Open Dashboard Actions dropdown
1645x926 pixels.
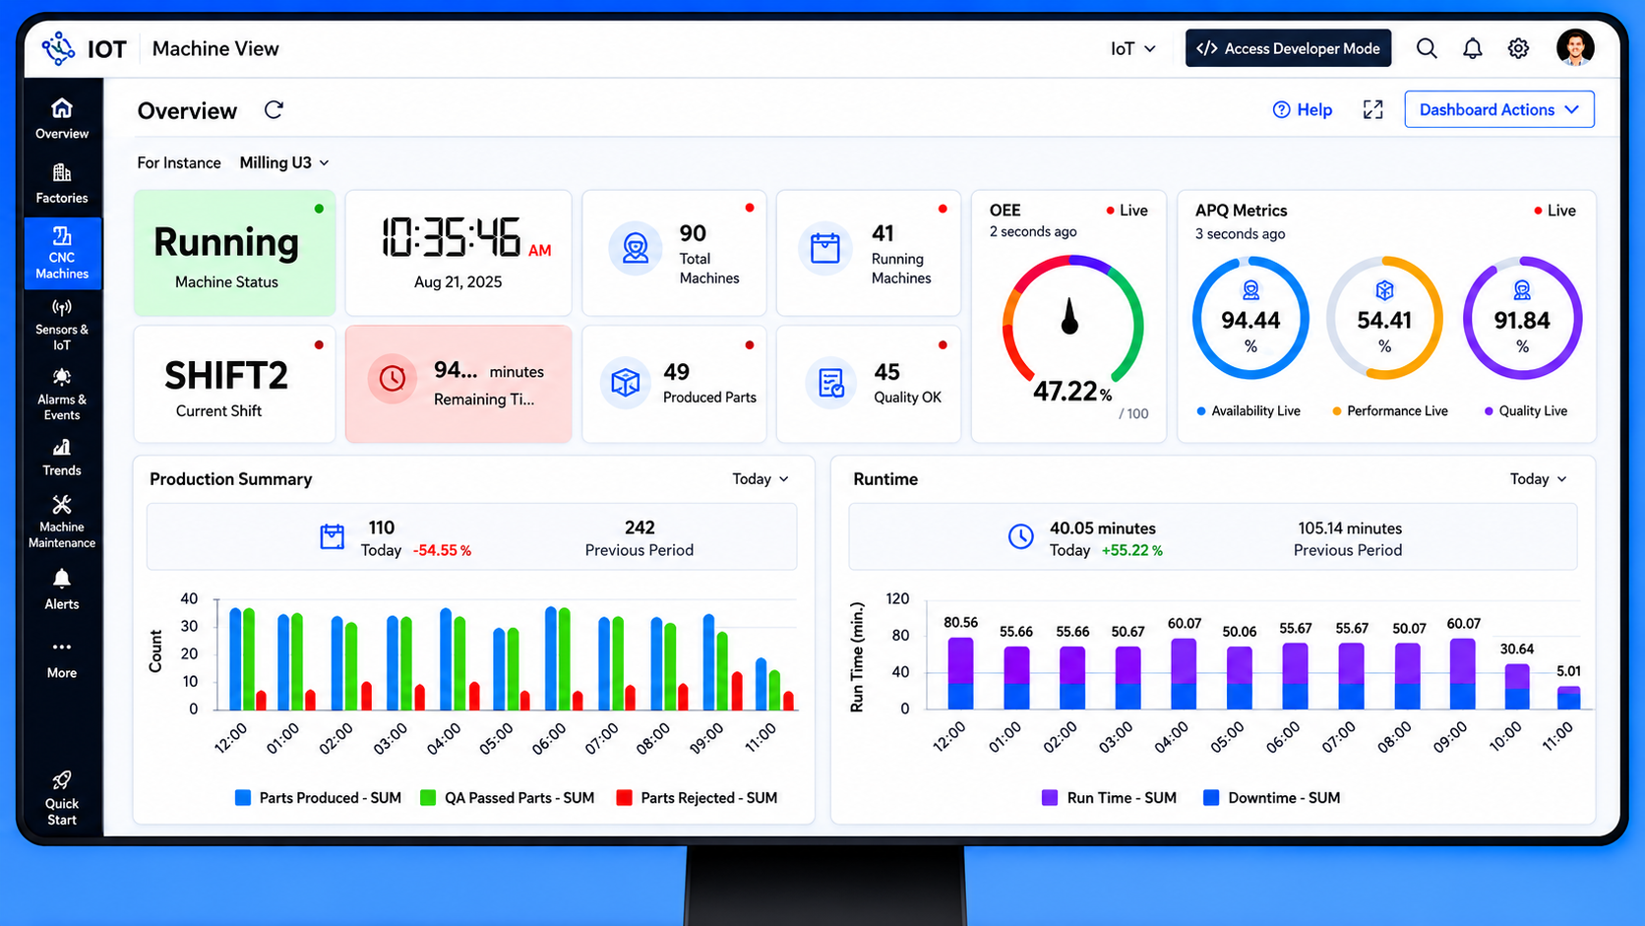pyautogui.click(x=1499, y=109)
